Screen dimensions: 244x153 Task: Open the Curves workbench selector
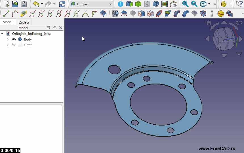(91, 4)
